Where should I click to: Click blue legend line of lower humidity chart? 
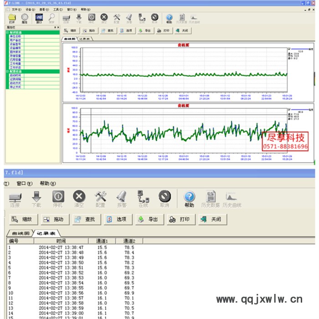pos(300,110)
